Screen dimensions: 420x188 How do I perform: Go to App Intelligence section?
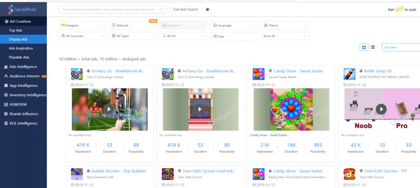point(23,85)
